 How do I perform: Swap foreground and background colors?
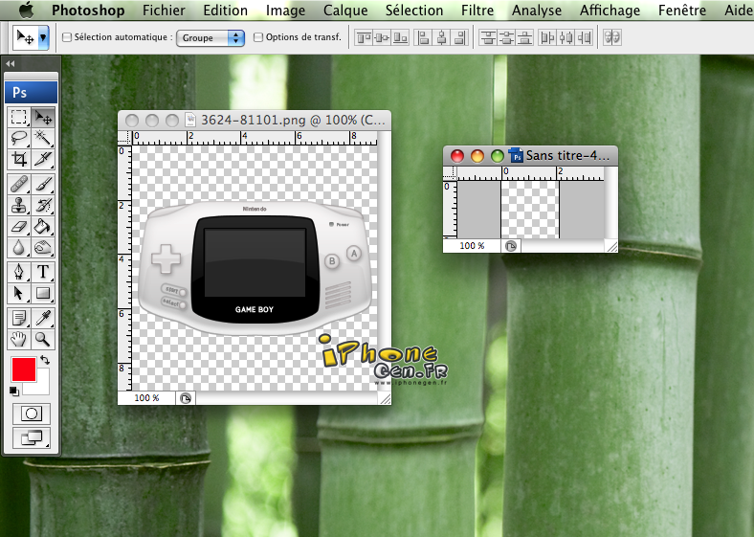45,360
